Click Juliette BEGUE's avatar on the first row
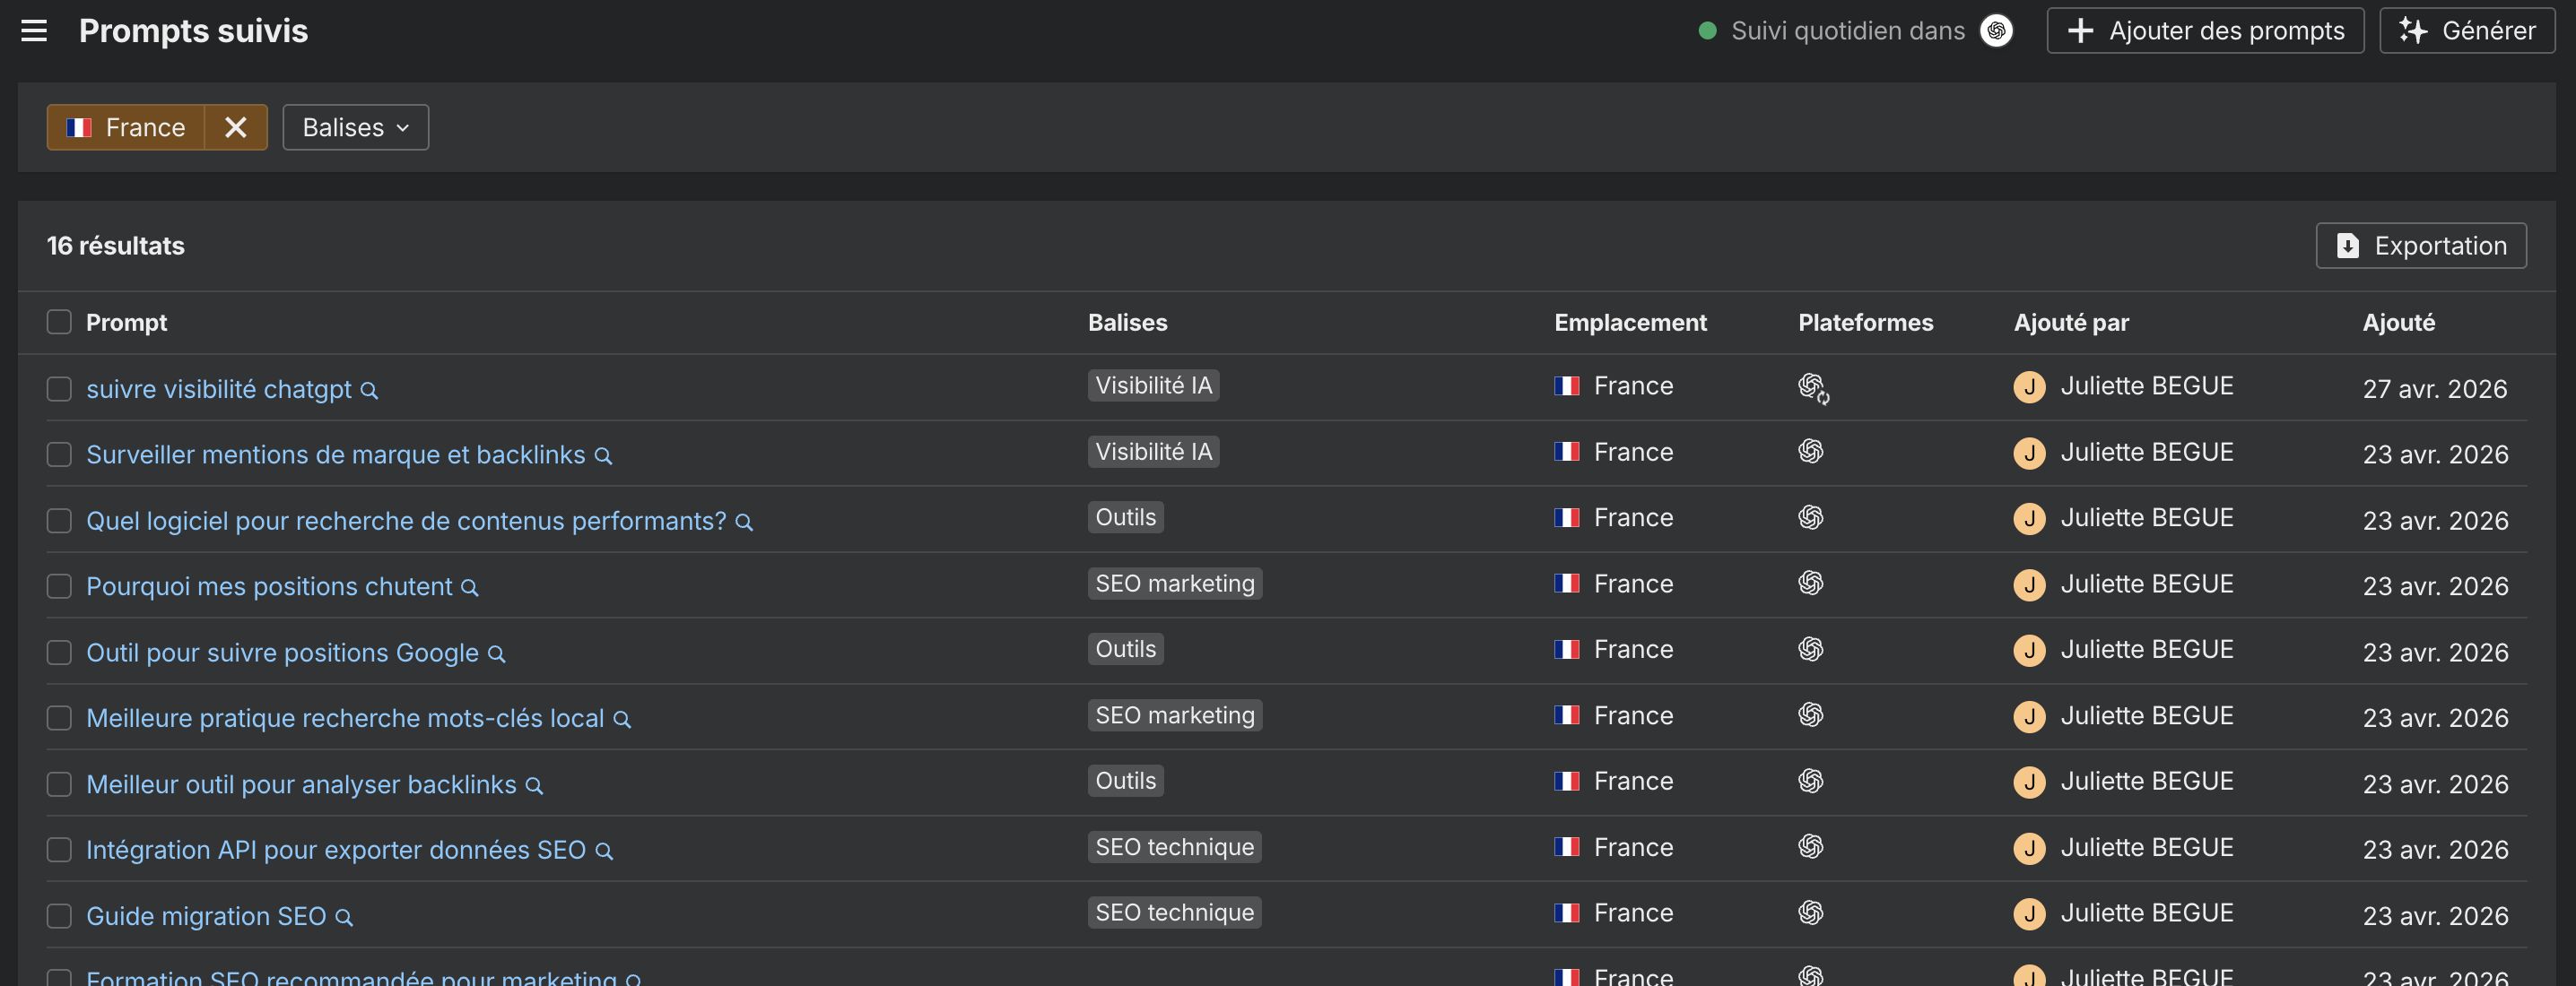2576x986 pixels. (2029, 387)
